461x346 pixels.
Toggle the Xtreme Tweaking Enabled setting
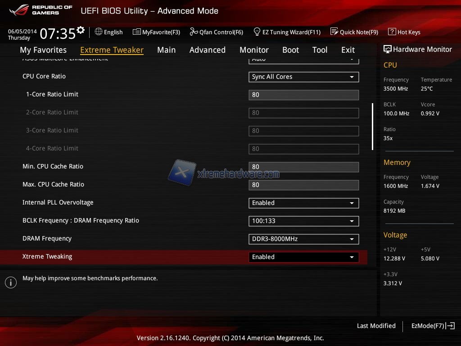tap(303, 257)
